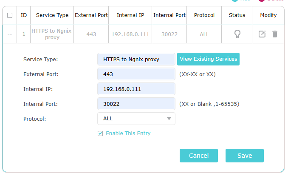
Task: Click the Modify column header
Action: pyautogui.click(x=268, y=15)
